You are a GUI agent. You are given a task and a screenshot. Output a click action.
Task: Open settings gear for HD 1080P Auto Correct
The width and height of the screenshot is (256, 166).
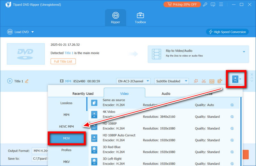tap(232, 140)
